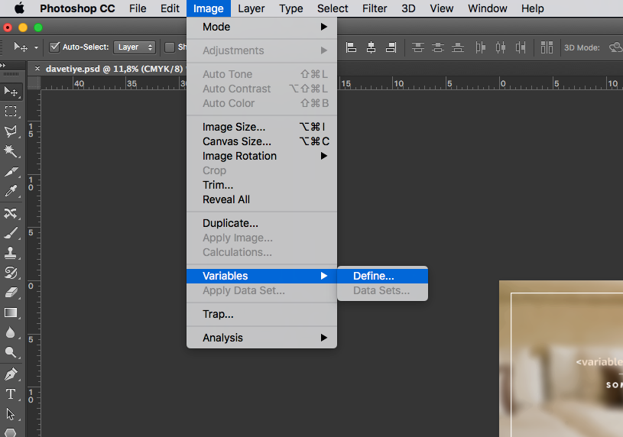
Task: Choose Trim… menu item
Action: tap(262, 185)
